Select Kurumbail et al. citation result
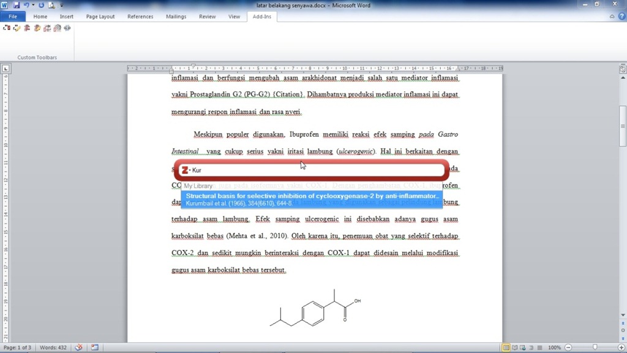The height and width of the screenshot is (353, 627). (x=312, y=199)
